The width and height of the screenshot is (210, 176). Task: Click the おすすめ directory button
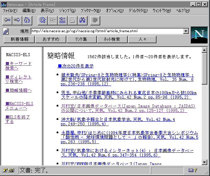(51, 39)
